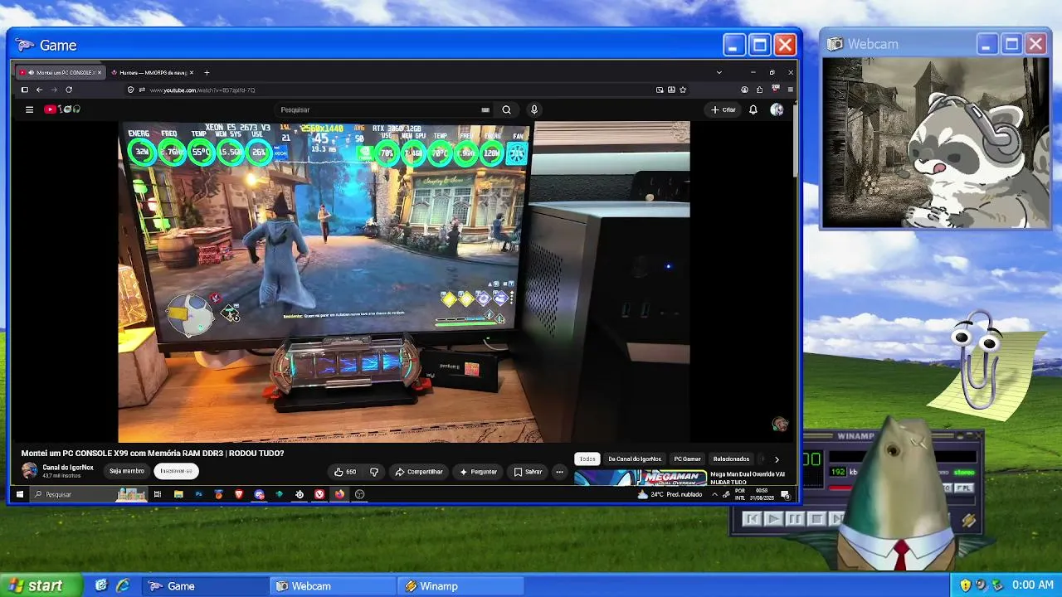Open the inner Windows Start button
Image resolution: width=1062 pixels, height=597 pixels.
[20, 494]
